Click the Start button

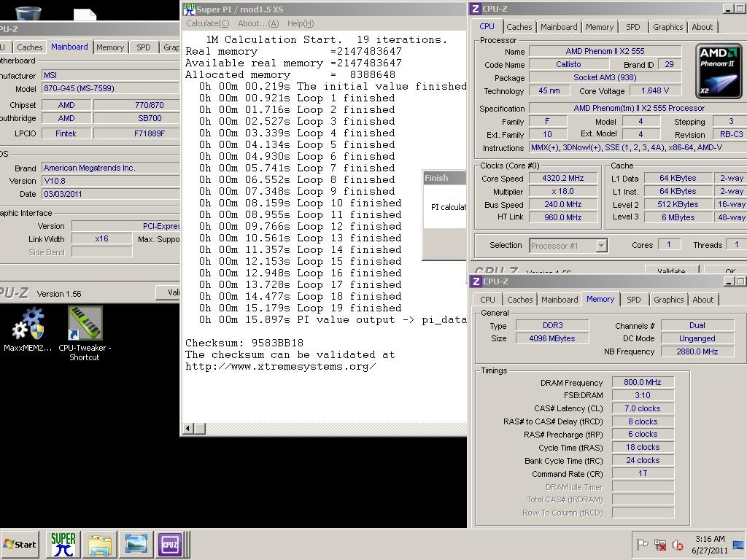[20, 544]
